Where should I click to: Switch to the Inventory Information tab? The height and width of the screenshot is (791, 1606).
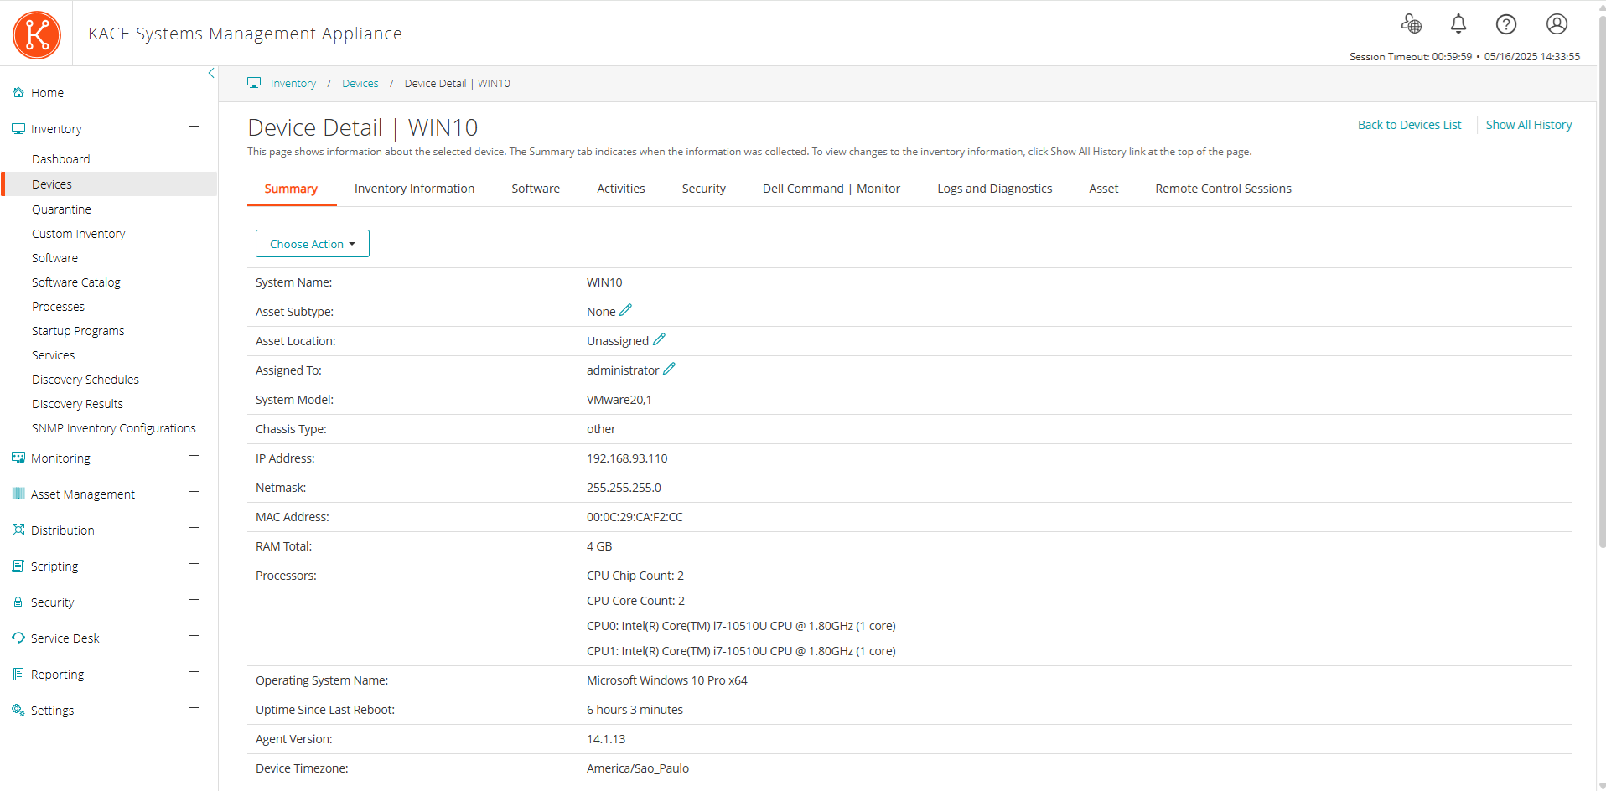(x=414, y=189)
